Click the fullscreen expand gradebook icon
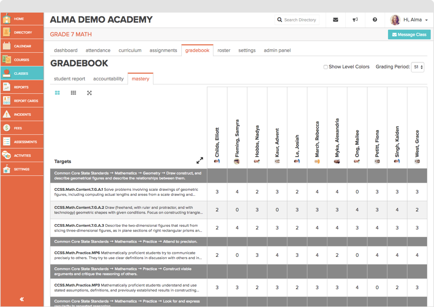The width and height of the screenshot is (434, 307). click(89, 93)
